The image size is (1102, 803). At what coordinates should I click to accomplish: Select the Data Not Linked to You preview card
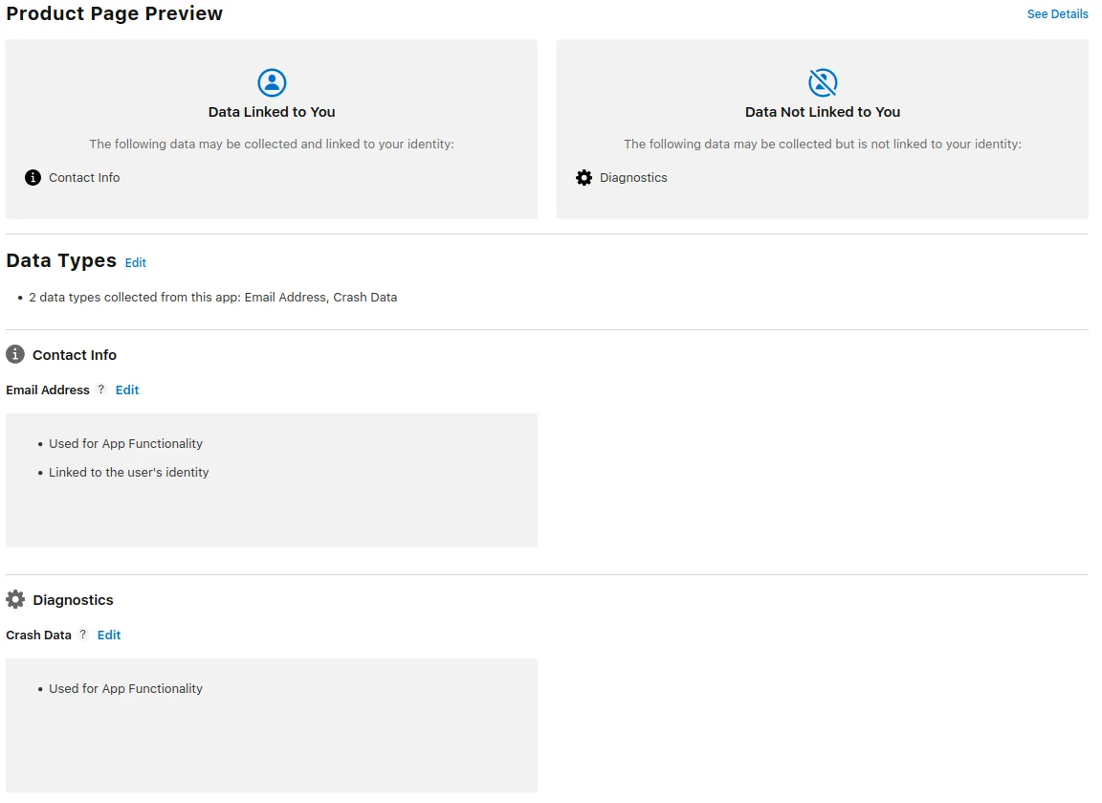[823, 129]
